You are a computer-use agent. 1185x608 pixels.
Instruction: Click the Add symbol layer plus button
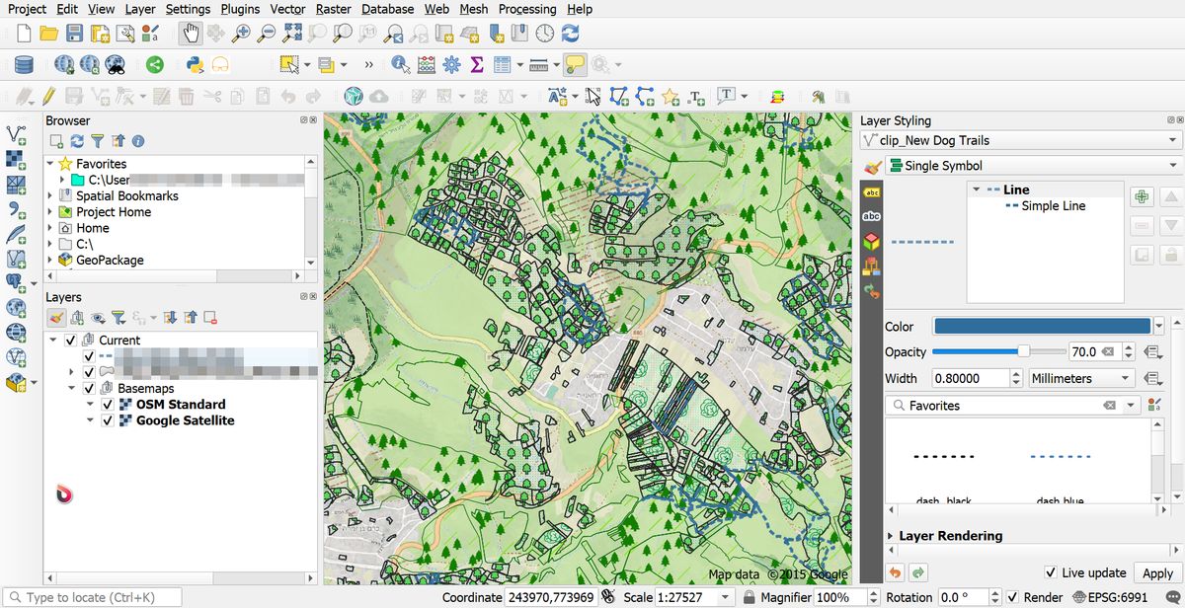coord(1142,197)
